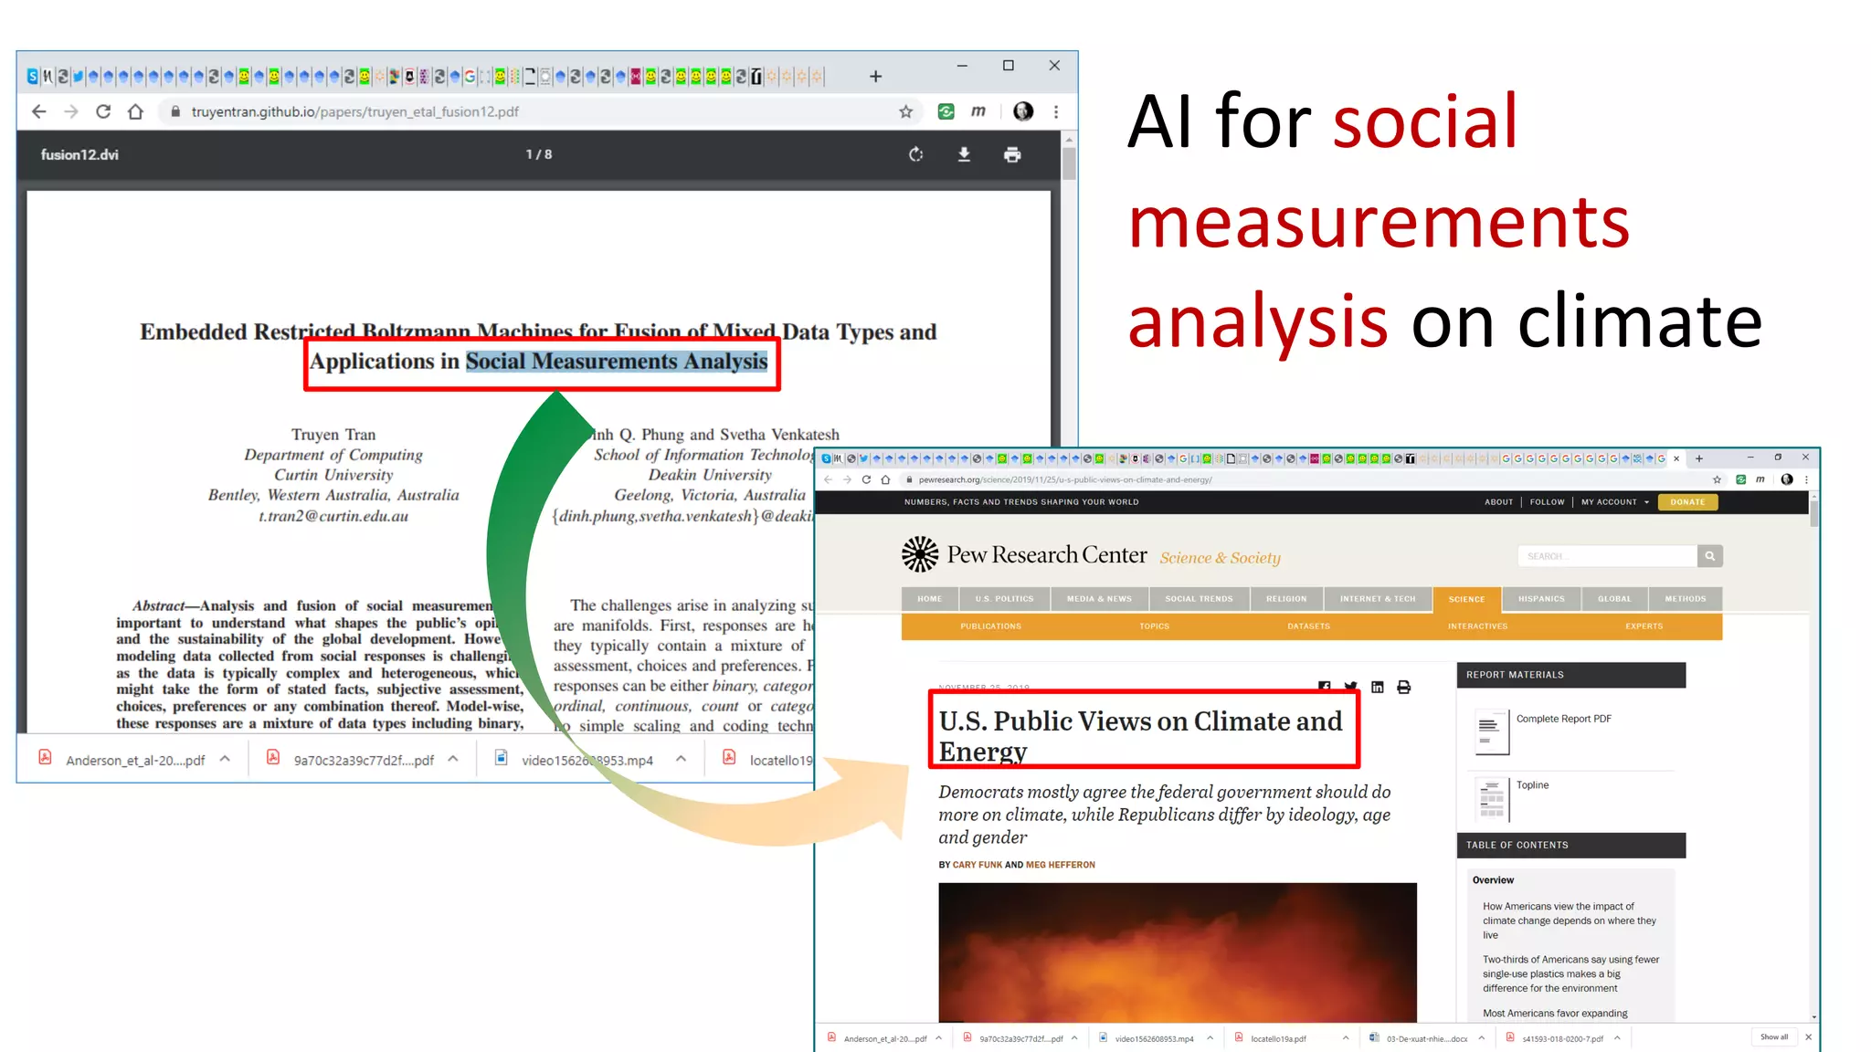
Task: Click the Pew Research Center logo
Action: pyautogui.click(x=1024, y=554)
